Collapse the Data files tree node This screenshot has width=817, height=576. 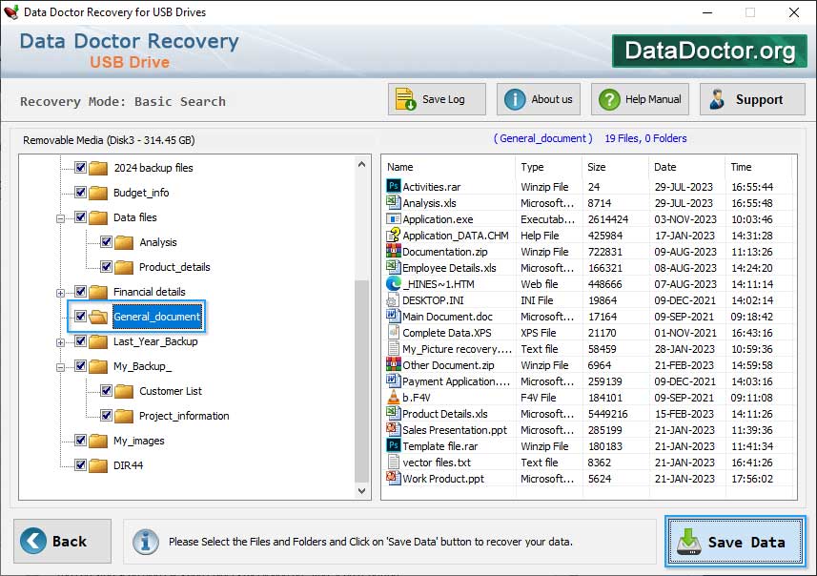click(60, 218)
